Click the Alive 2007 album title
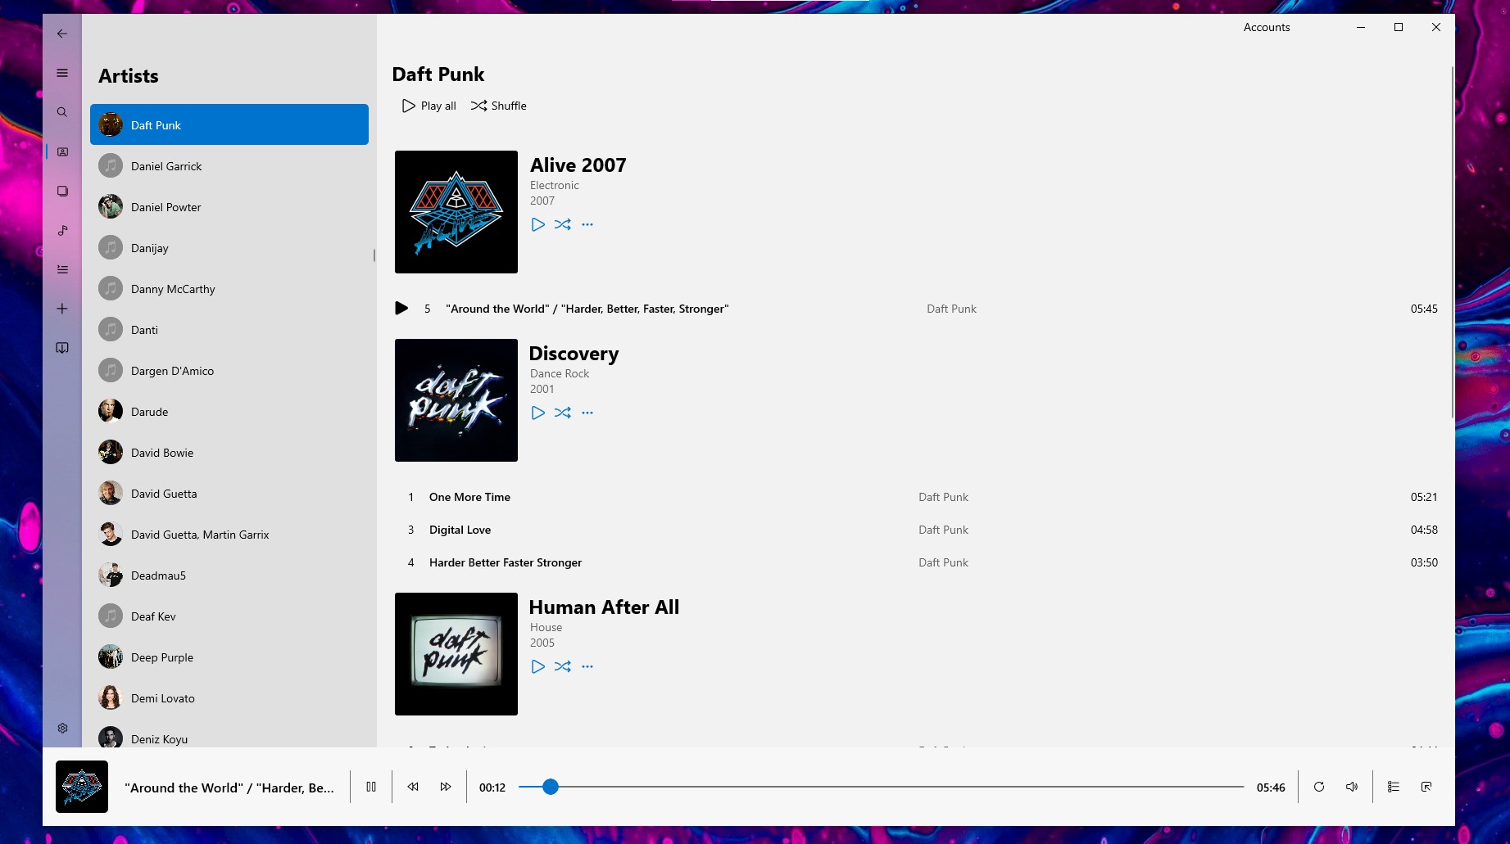 [578, 165]
